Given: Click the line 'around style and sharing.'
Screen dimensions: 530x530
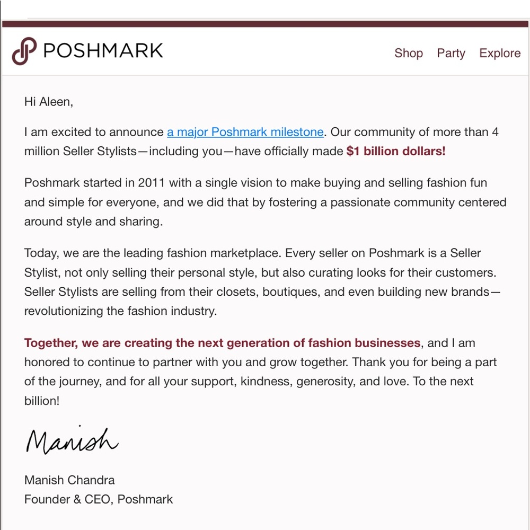Looking at the screenshot, I should click(x=94, y=222).
